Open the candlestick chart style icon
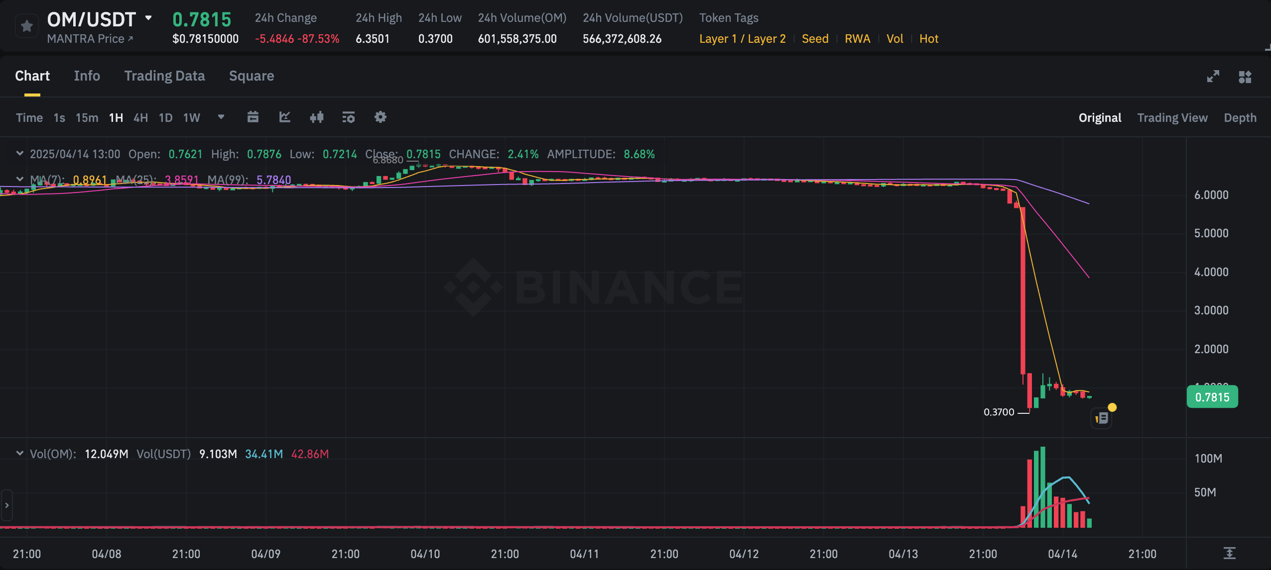Screen dimensions: 1271x570 pos(317,117)
